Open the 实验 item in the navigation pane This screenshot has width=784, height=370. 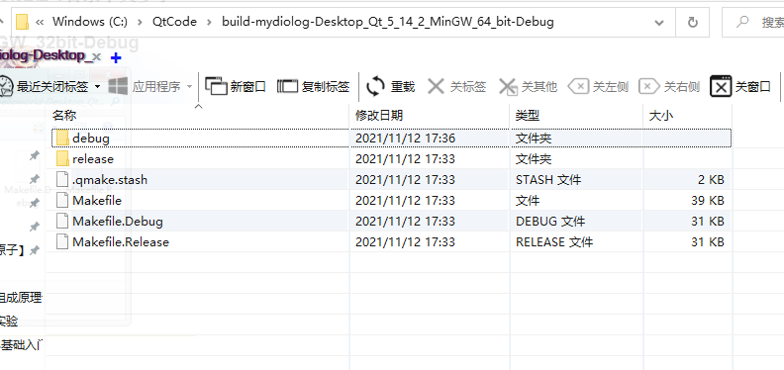point(9,322)
